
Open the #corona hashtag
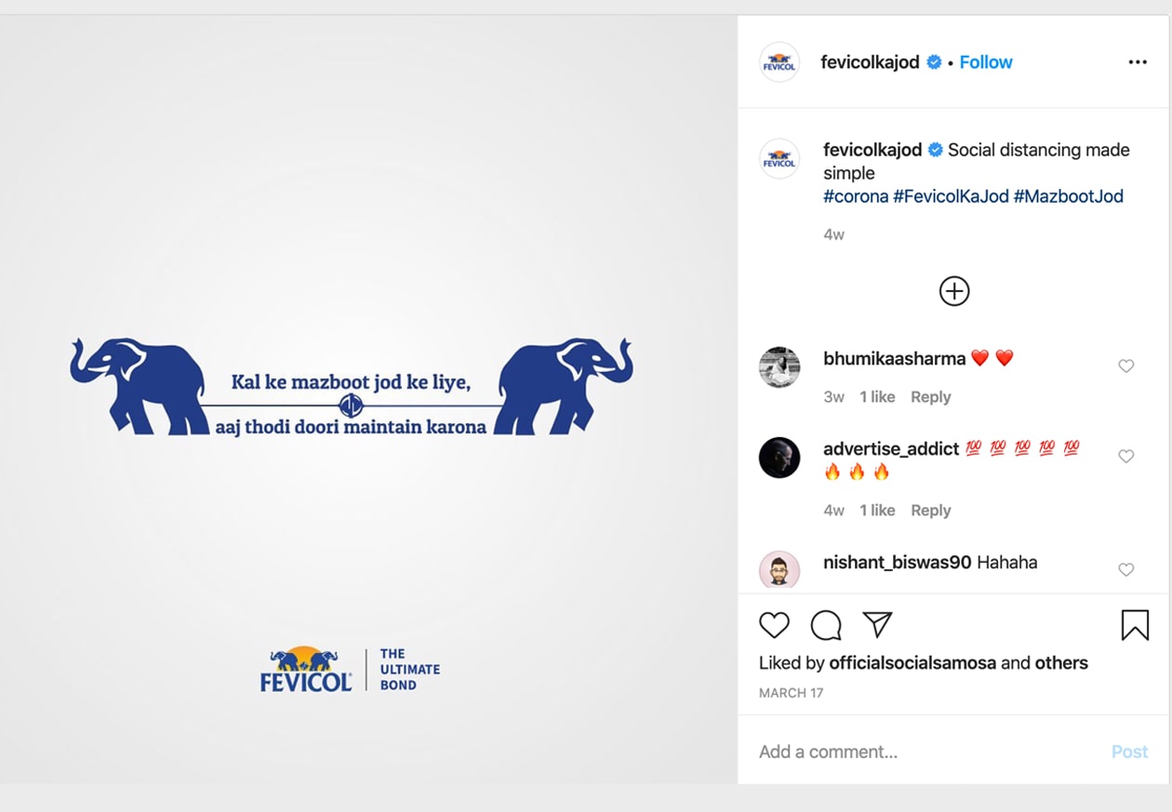[x=856, y=196]
